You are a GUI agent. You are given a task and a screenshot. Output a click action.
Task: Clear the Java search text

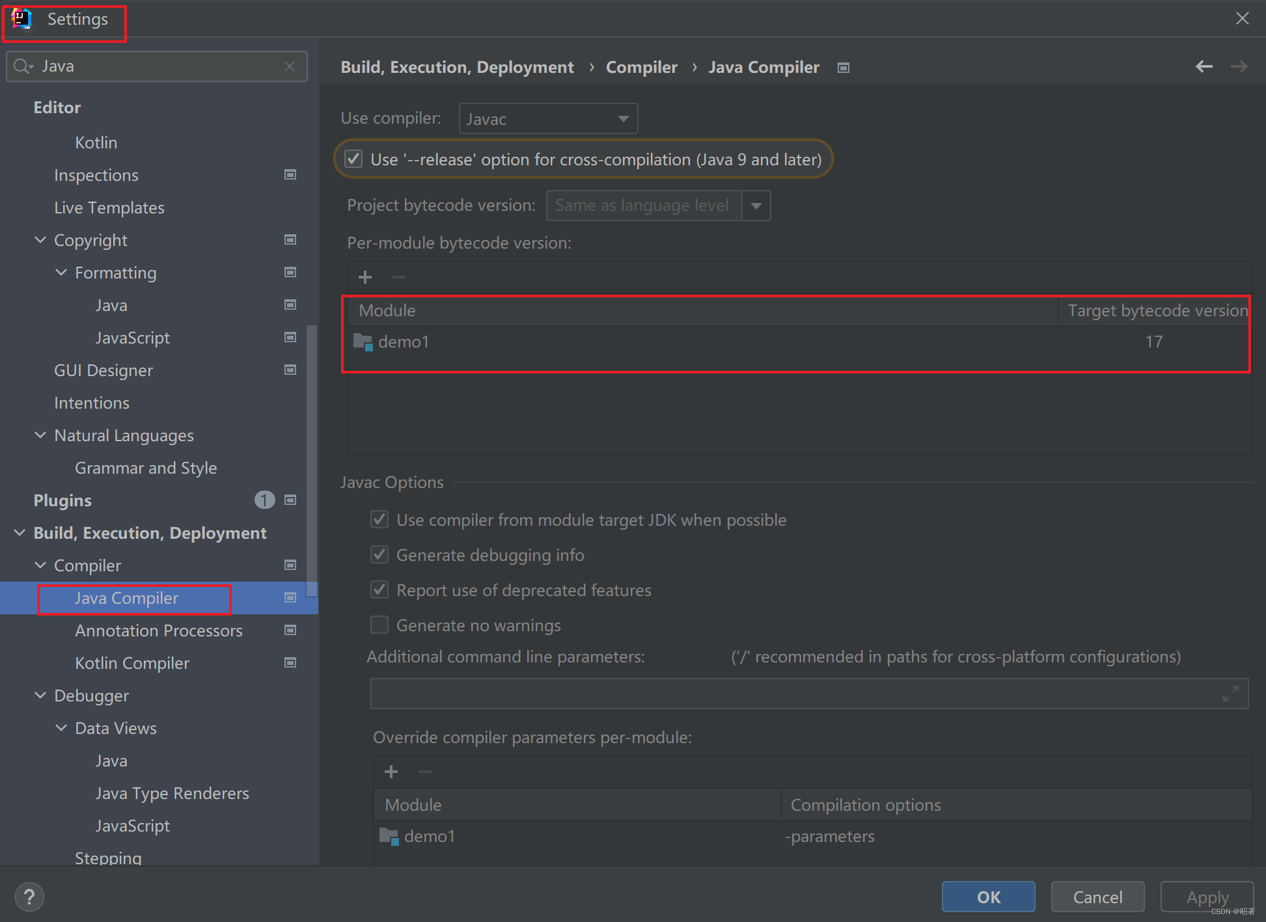point(290,66)
